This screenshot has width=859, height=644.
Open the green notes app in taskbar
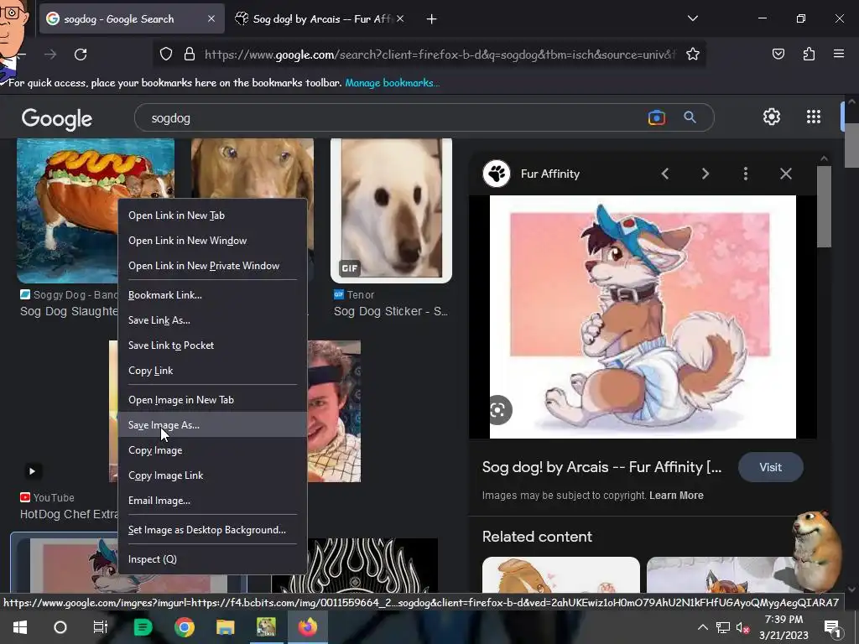143,627
